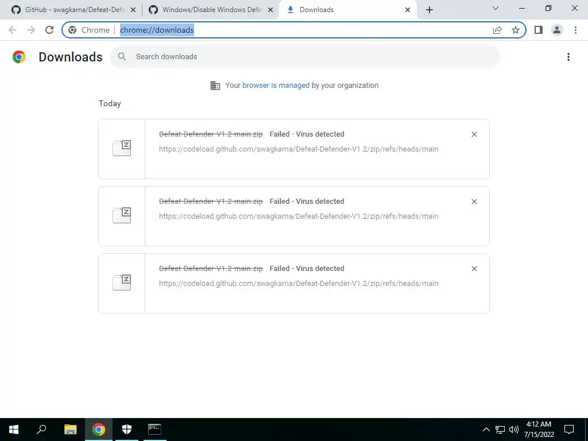Screen dimensions: 588x441
Task: Open the second download's codeload.github.com URL
Action: tap(299, 216)
